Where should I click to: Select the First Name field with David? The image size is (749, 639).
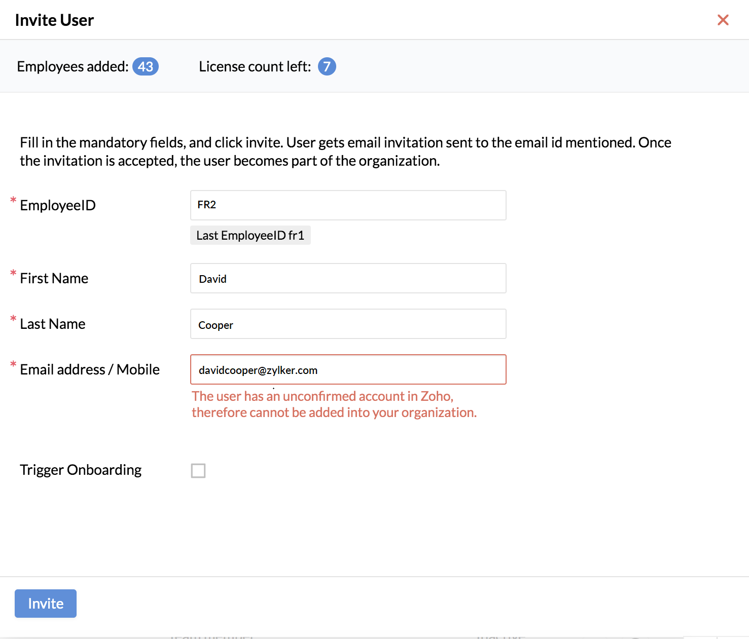[348, 278]
